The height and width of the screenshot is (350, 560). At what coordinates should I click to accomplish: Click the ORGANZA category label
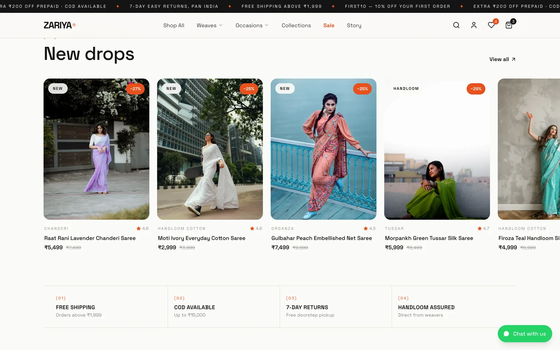[x=282, y=229]
